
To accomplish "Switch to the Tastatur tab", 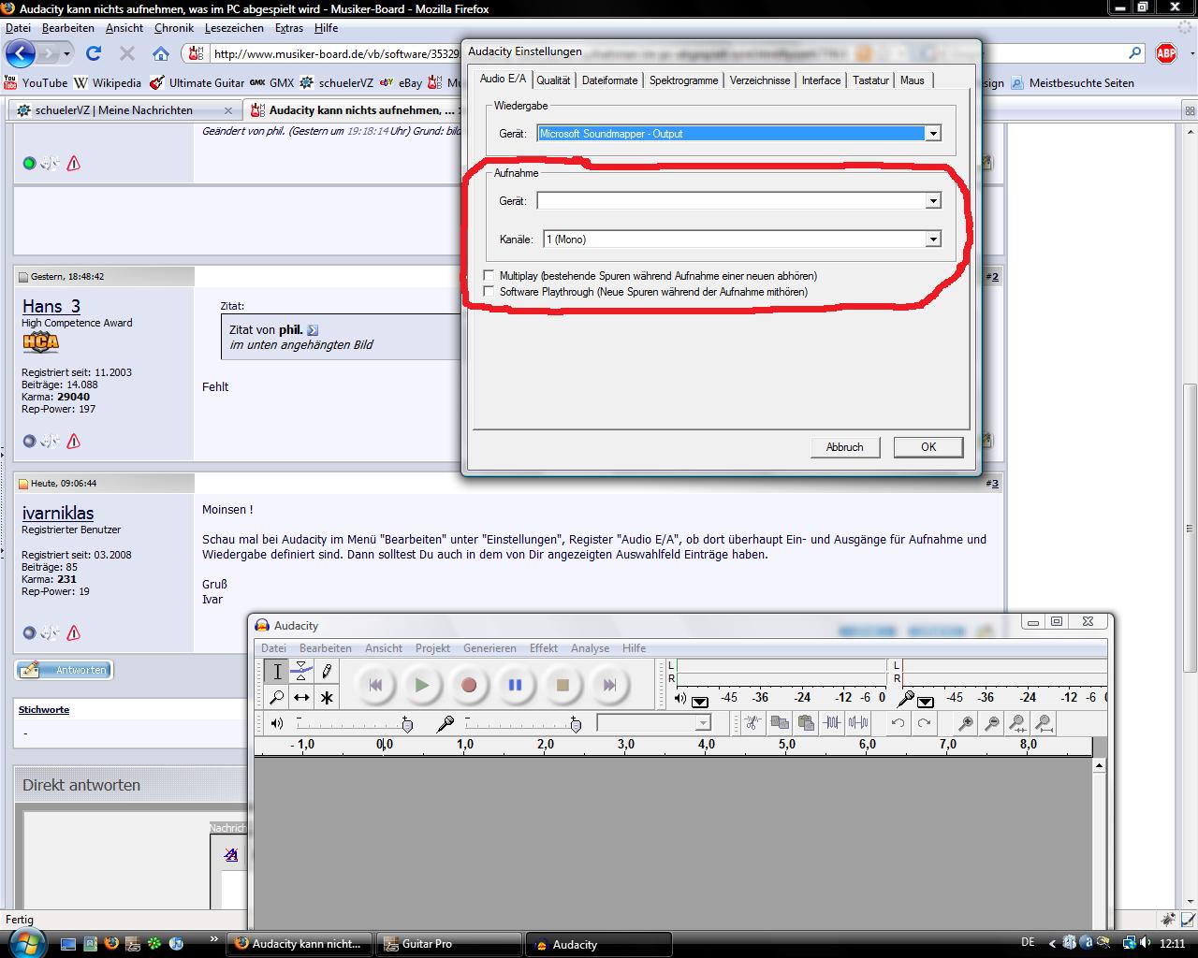I will coord(870,80).
